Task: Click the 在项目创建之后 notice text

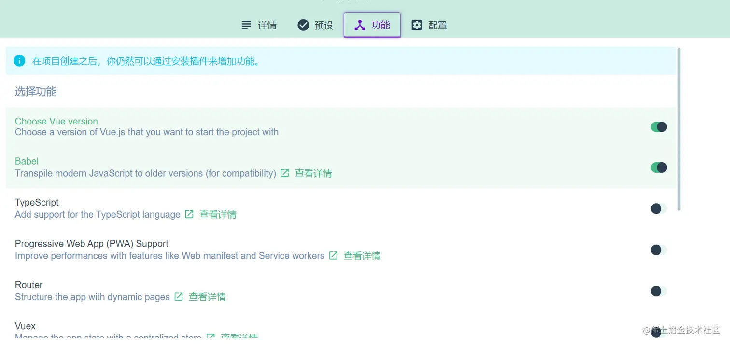Action: (x=146, y=61)
